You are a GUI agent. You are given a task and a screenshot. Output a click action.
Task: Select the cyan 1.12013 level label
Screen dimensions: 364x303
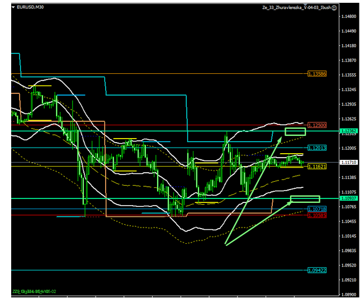click(x=316, y=148)
